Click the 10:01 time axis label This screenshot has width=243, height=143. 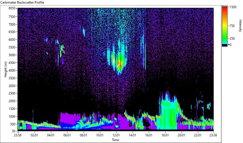tap(100, 135)
